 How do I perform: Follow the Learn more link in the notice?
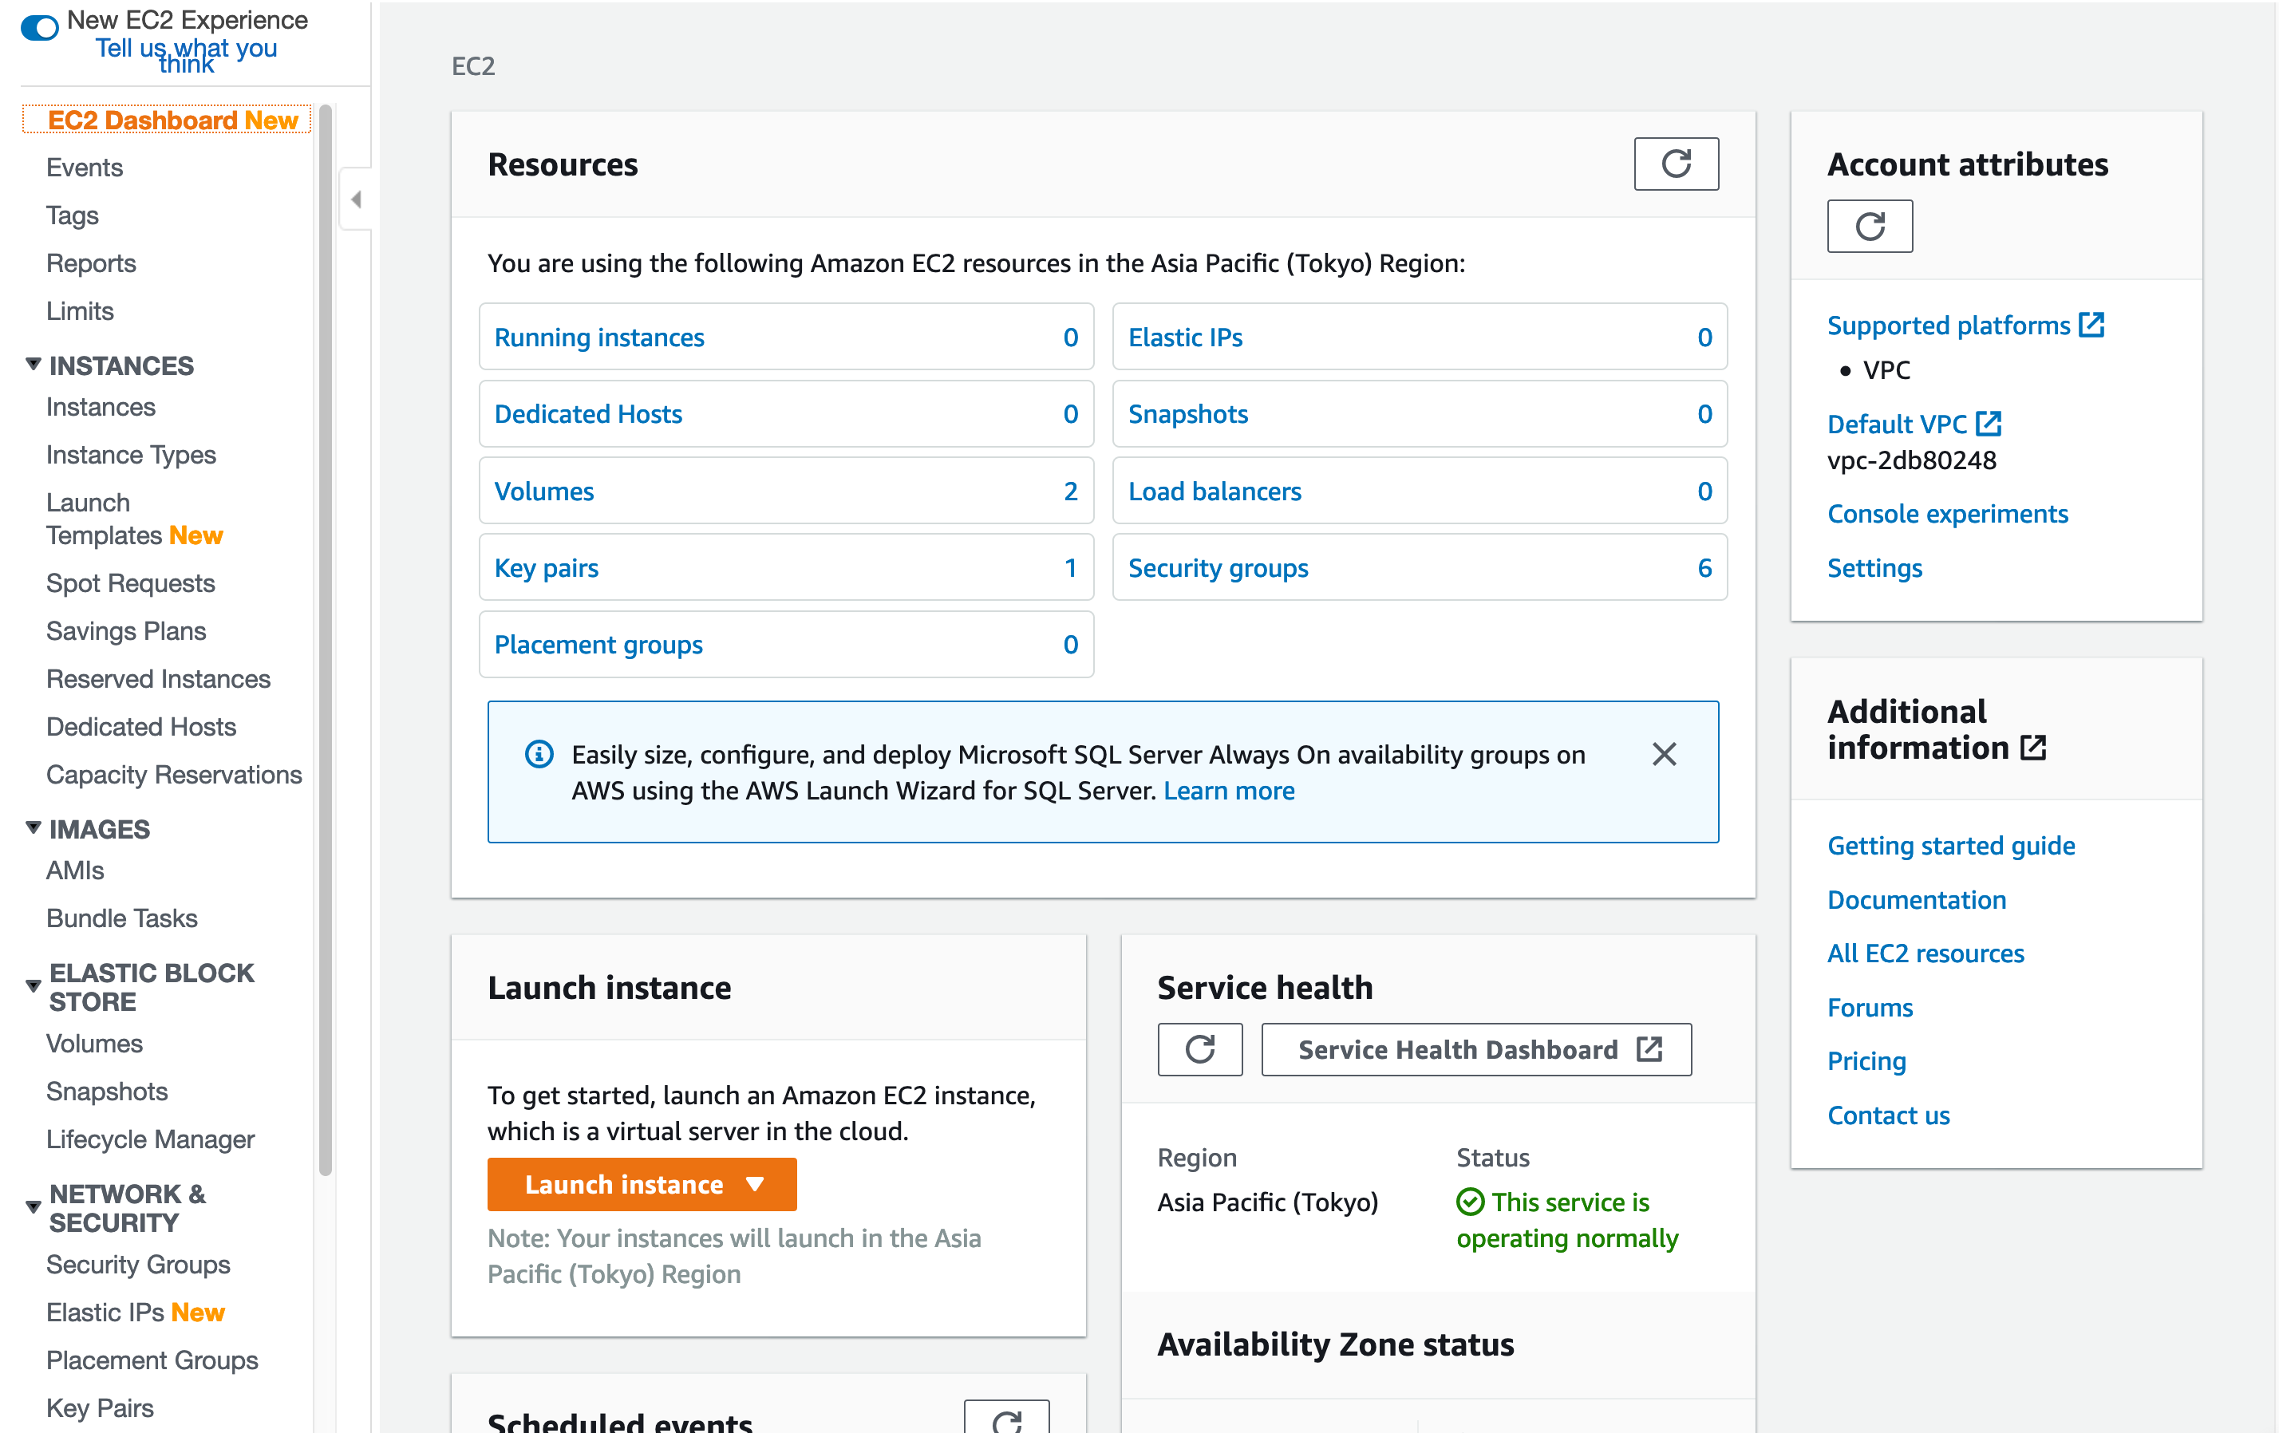click(1228, 791)
